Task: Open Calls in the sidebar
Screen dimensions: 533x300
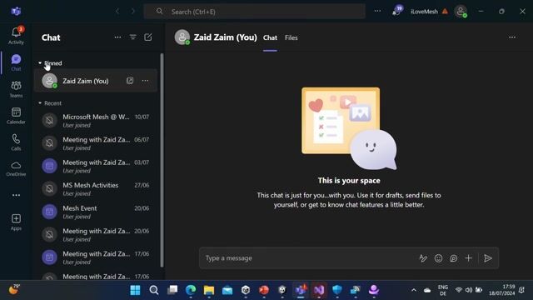Action: pyautogui.click(x=16, y=142)
